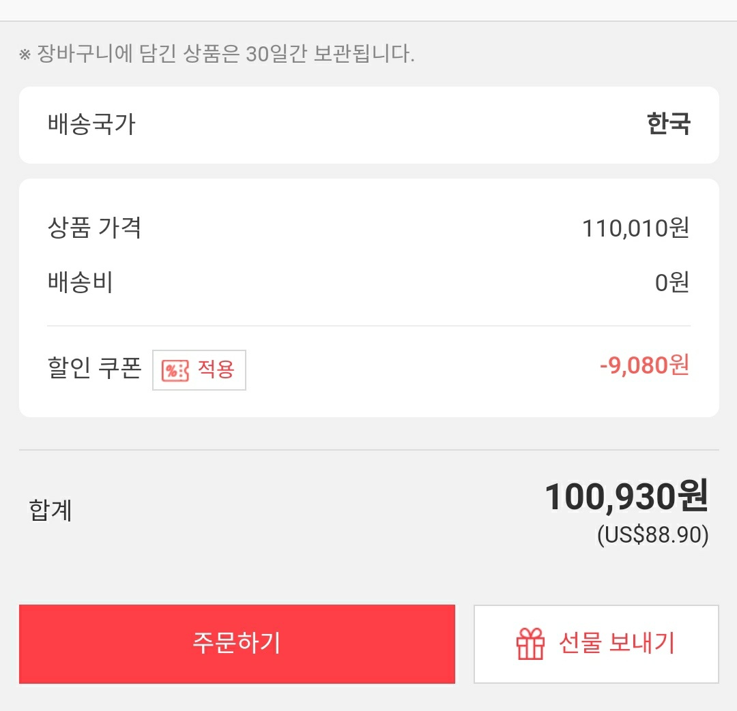
Task: Click the divider line above 합계
Action: 369,450
